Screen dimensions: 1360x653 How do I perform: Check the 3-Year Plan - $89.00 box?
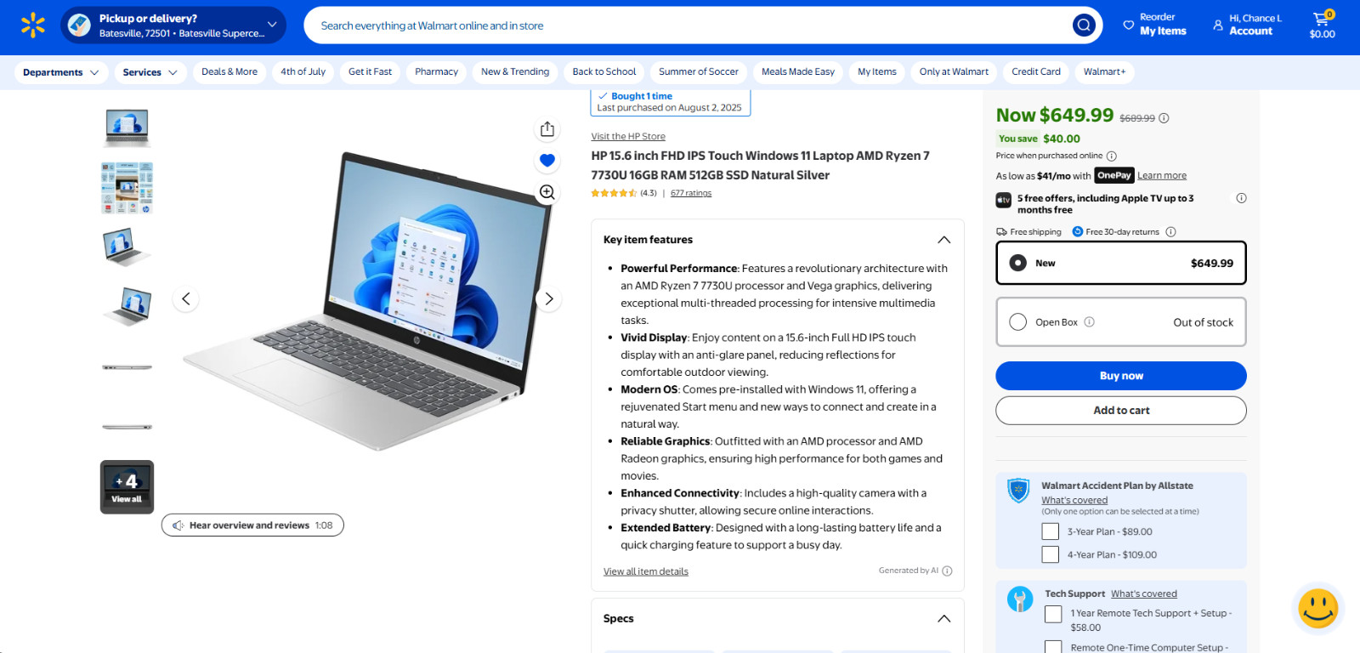[x=1051, y=531]
